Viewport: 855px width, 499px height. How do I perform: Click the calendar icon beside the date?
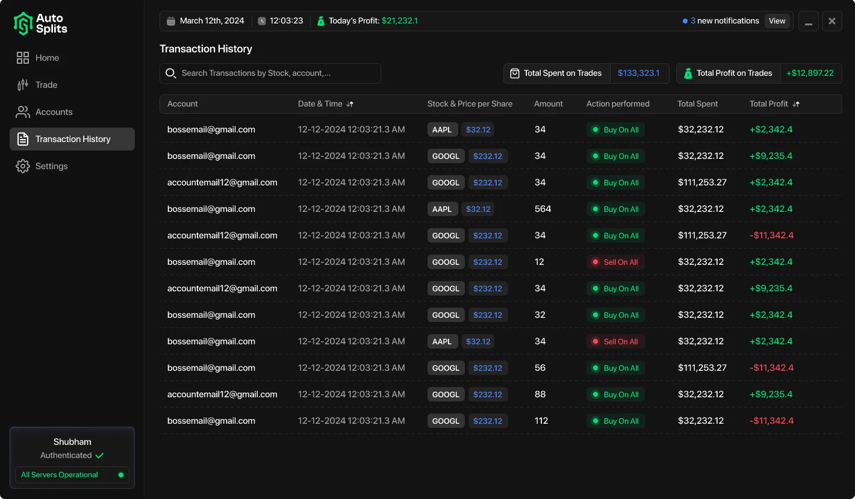pos(171,21)
